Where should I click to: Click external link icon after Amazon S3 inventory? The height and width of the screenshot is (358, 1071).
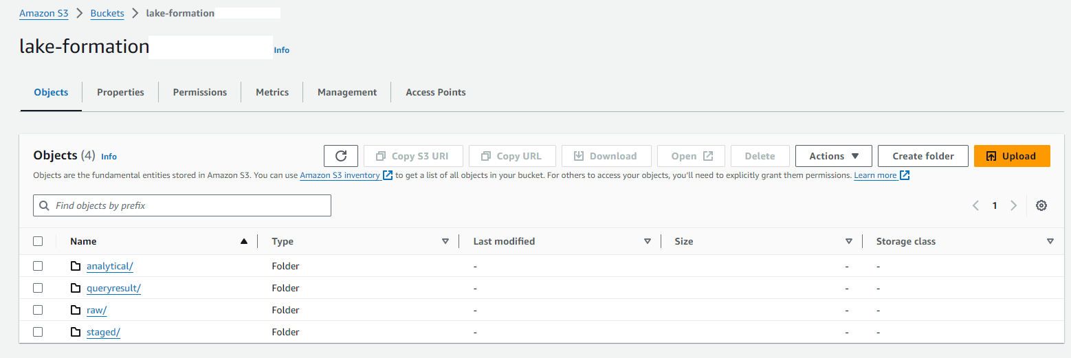coord(388,175)
